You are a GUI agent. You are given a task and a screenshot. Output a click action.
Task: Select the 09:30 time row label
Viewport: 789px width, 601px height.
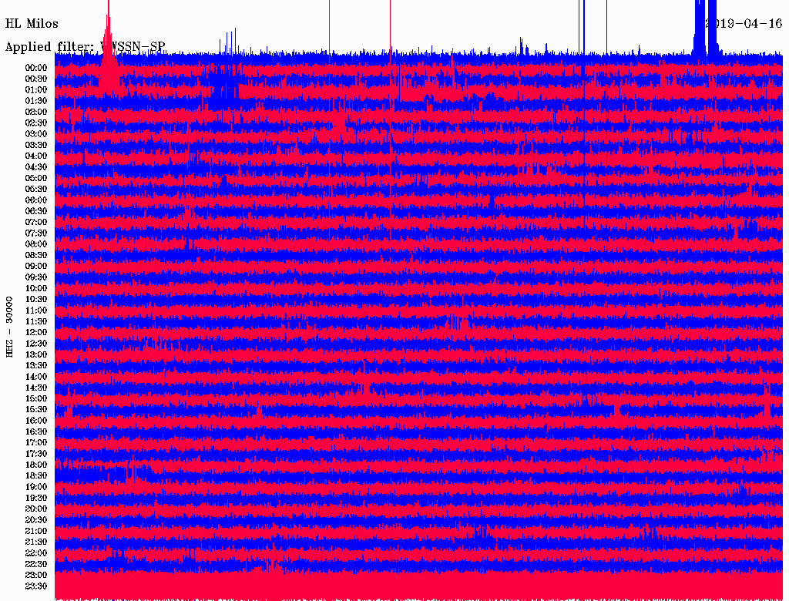pyautogui.click(x=36, y=277)
